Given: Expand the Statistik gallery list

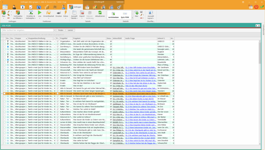Looking at the screenshot, I should [x=132, y=18].
